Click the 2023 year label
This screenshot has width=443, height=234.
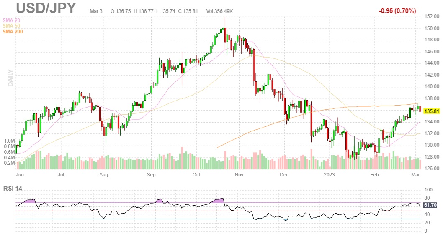[x=329, y=175]
